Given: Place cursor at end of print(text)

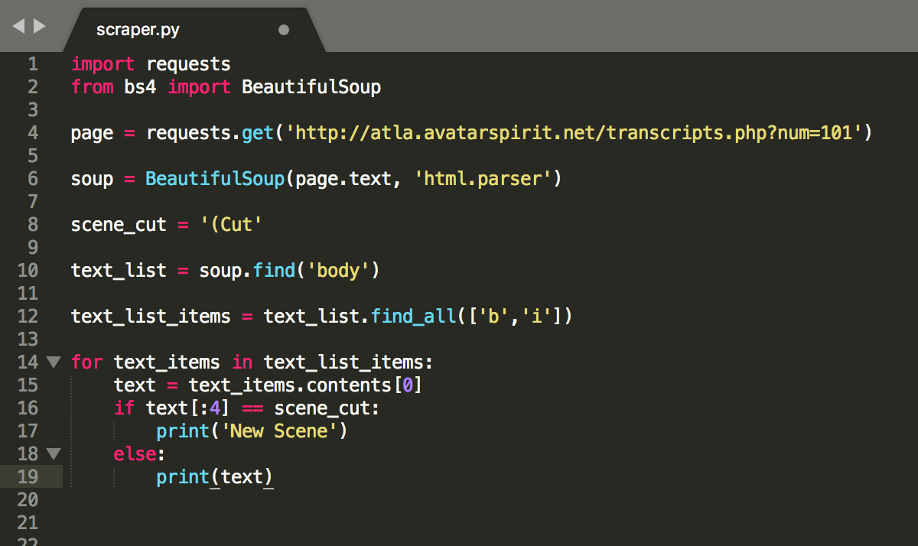Looking at the screenshot, I should (x=274, y=477).
